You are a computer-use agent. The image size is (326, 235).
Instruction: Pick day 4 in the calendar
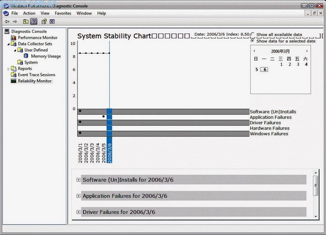point(306,65)
